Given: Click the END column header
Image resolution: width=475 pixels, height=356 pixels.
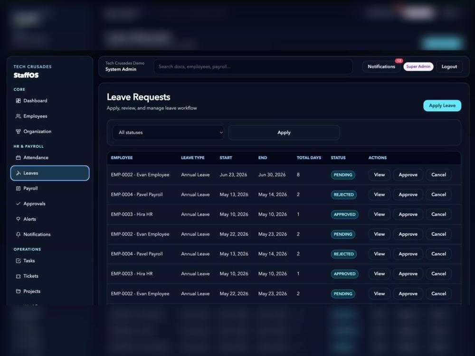Looking at the screenshot, I should (263, 158).
